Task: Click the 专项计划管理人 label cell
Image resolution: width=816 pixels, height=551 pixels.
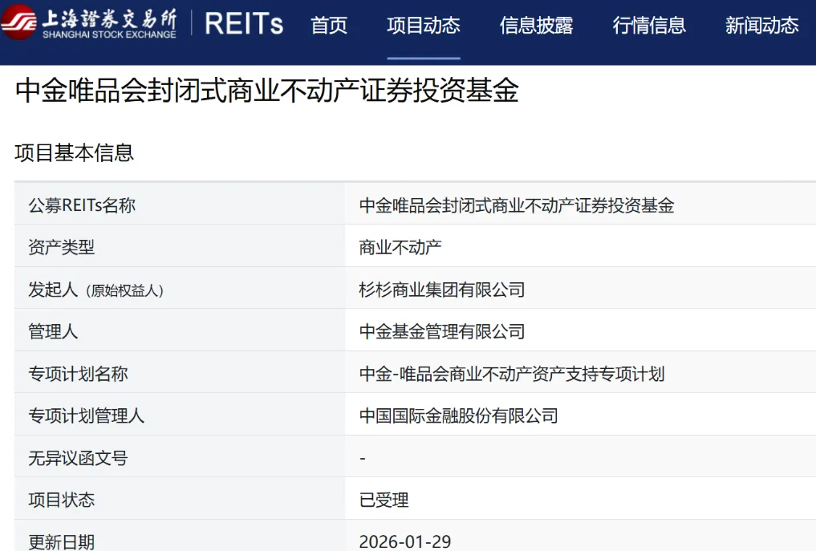Action: 180,415
